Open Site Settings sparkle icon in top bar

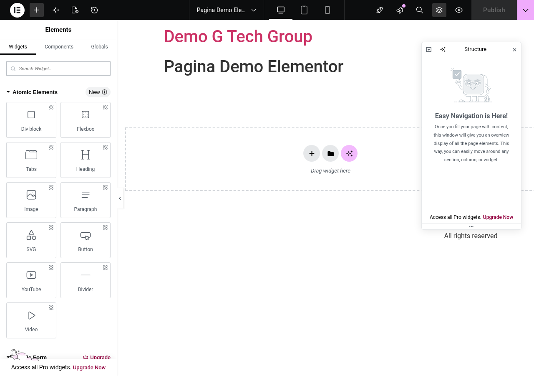tap(56, 10)
